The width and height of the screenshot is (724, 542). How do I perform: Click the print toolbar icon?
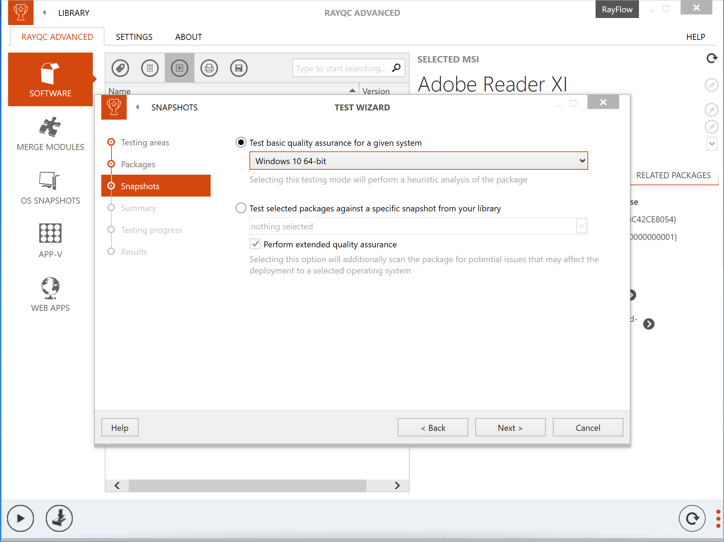(209, 68)
